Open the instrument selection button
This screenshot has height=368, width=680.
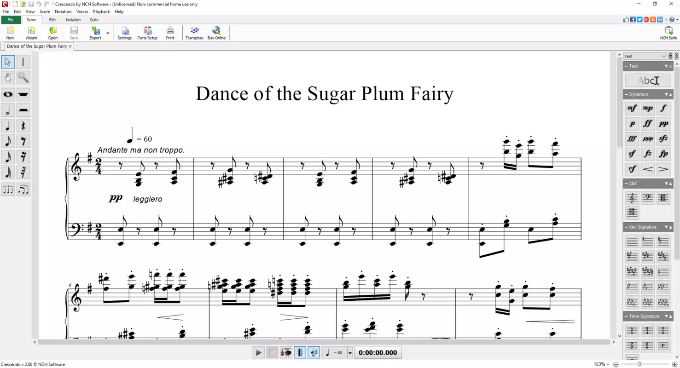[x=286, y=353]
